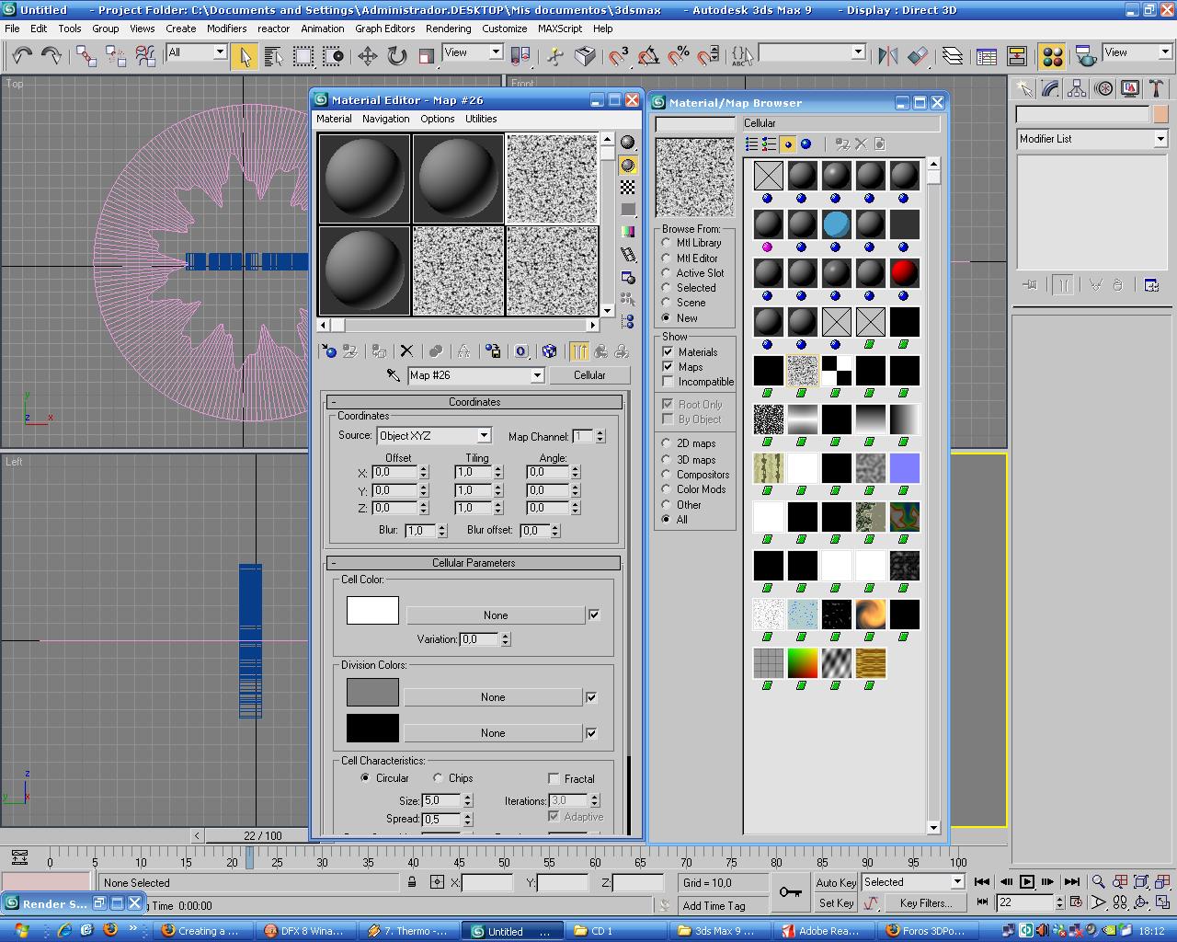Screen dimensions: 1177x942
Task: Open the Motion command panel tab
Action: (1103, 88)
